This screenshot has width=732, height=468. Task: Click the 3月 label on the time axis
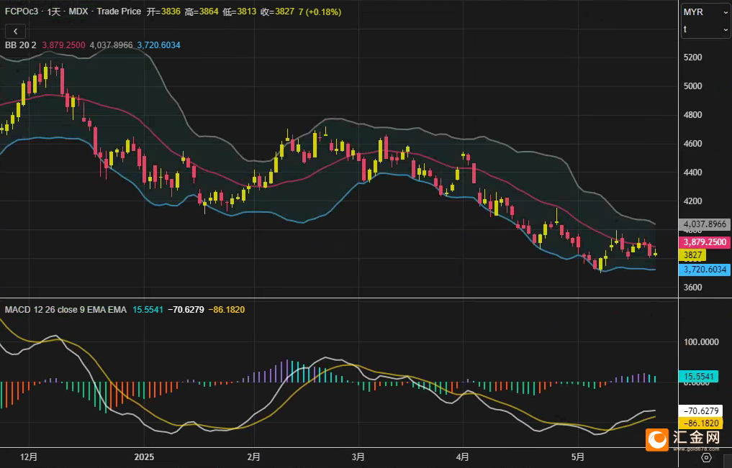coord(358,457)
